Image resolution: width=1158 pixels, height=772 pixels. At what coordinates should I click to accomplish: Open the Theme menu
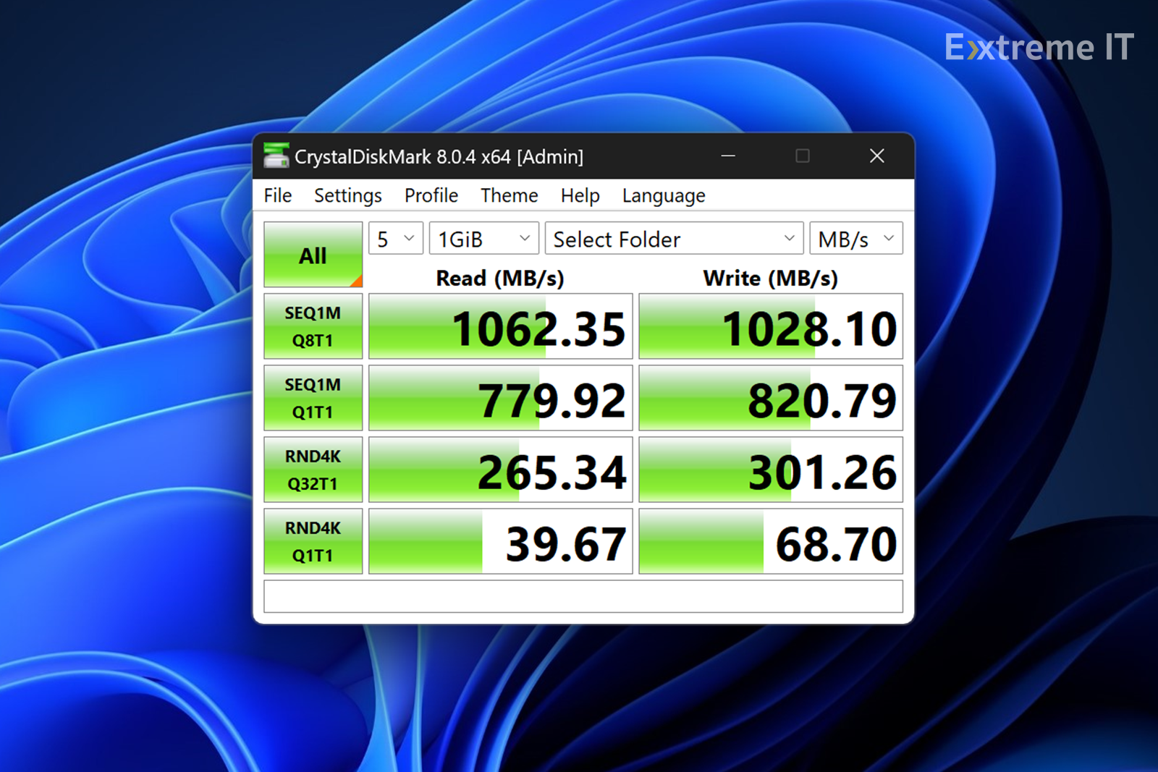(510, 195)
